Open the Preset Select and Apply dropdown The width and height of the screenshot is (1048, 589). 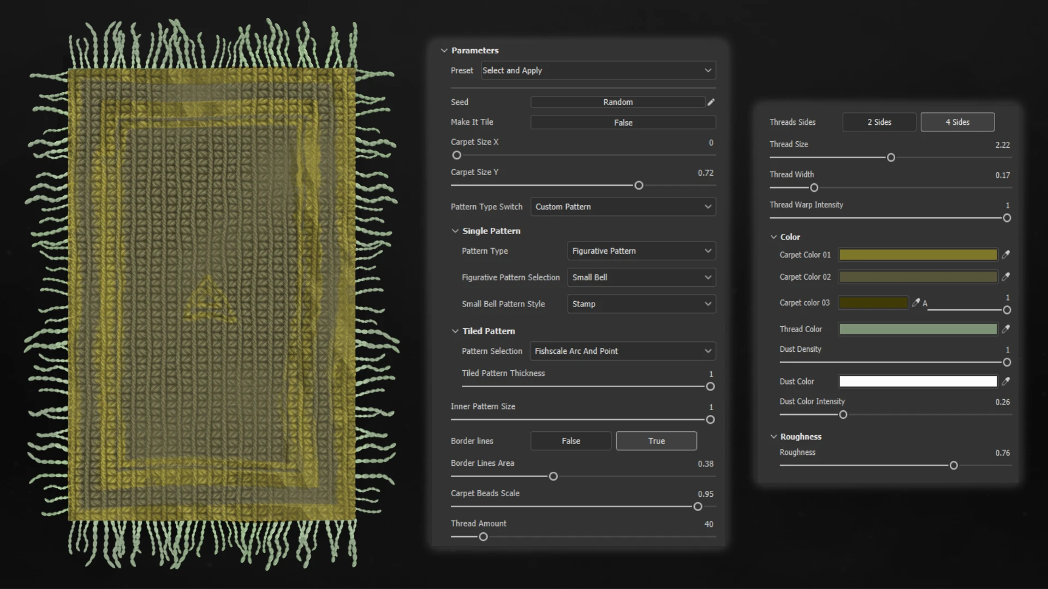coord(598,70)
